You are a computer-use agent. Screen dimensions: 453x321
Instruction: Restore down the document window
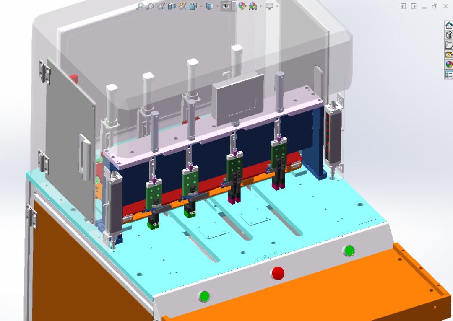pos(435,6)
